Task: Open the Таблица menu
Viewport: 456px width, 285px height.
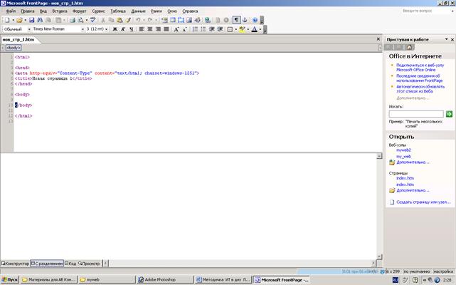Action: pyautogui.click(x=118, y=11)
